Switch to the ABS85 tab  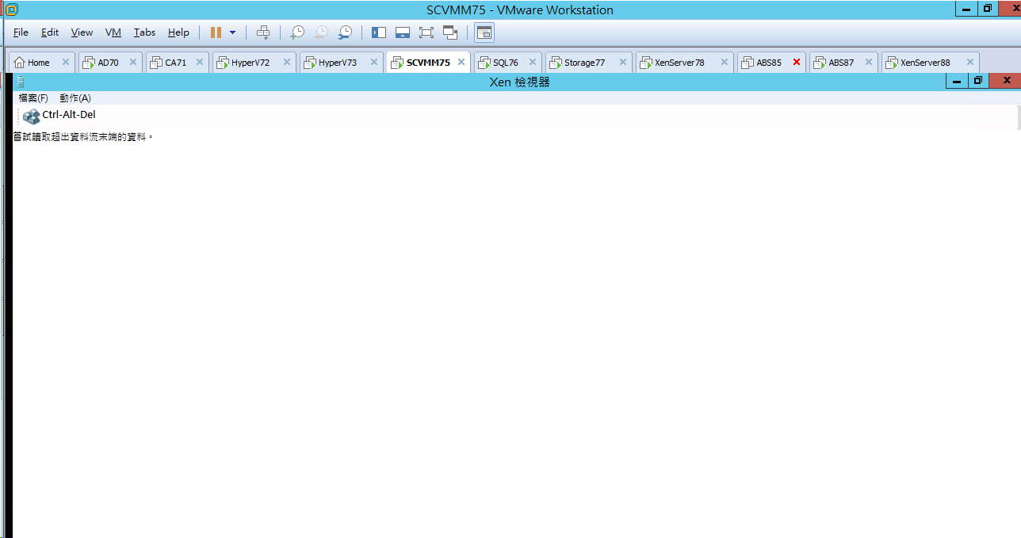click(771, 63)
